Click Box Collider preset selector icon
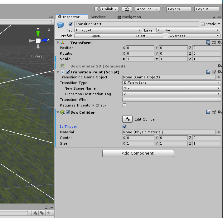Image resolution: width=223 pixels, height=218 pixels. coord(214,112)
